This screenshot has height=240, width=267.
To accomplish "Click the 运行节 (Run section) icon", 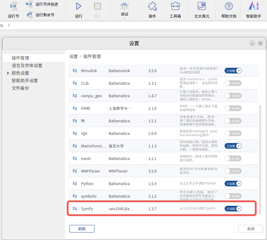I will click(x=14, y=6).
